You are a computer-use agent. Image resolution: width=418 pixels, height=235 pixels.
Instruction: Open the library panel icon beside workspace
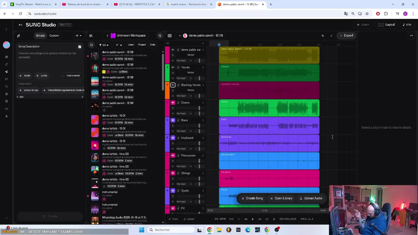coord(91,36)
